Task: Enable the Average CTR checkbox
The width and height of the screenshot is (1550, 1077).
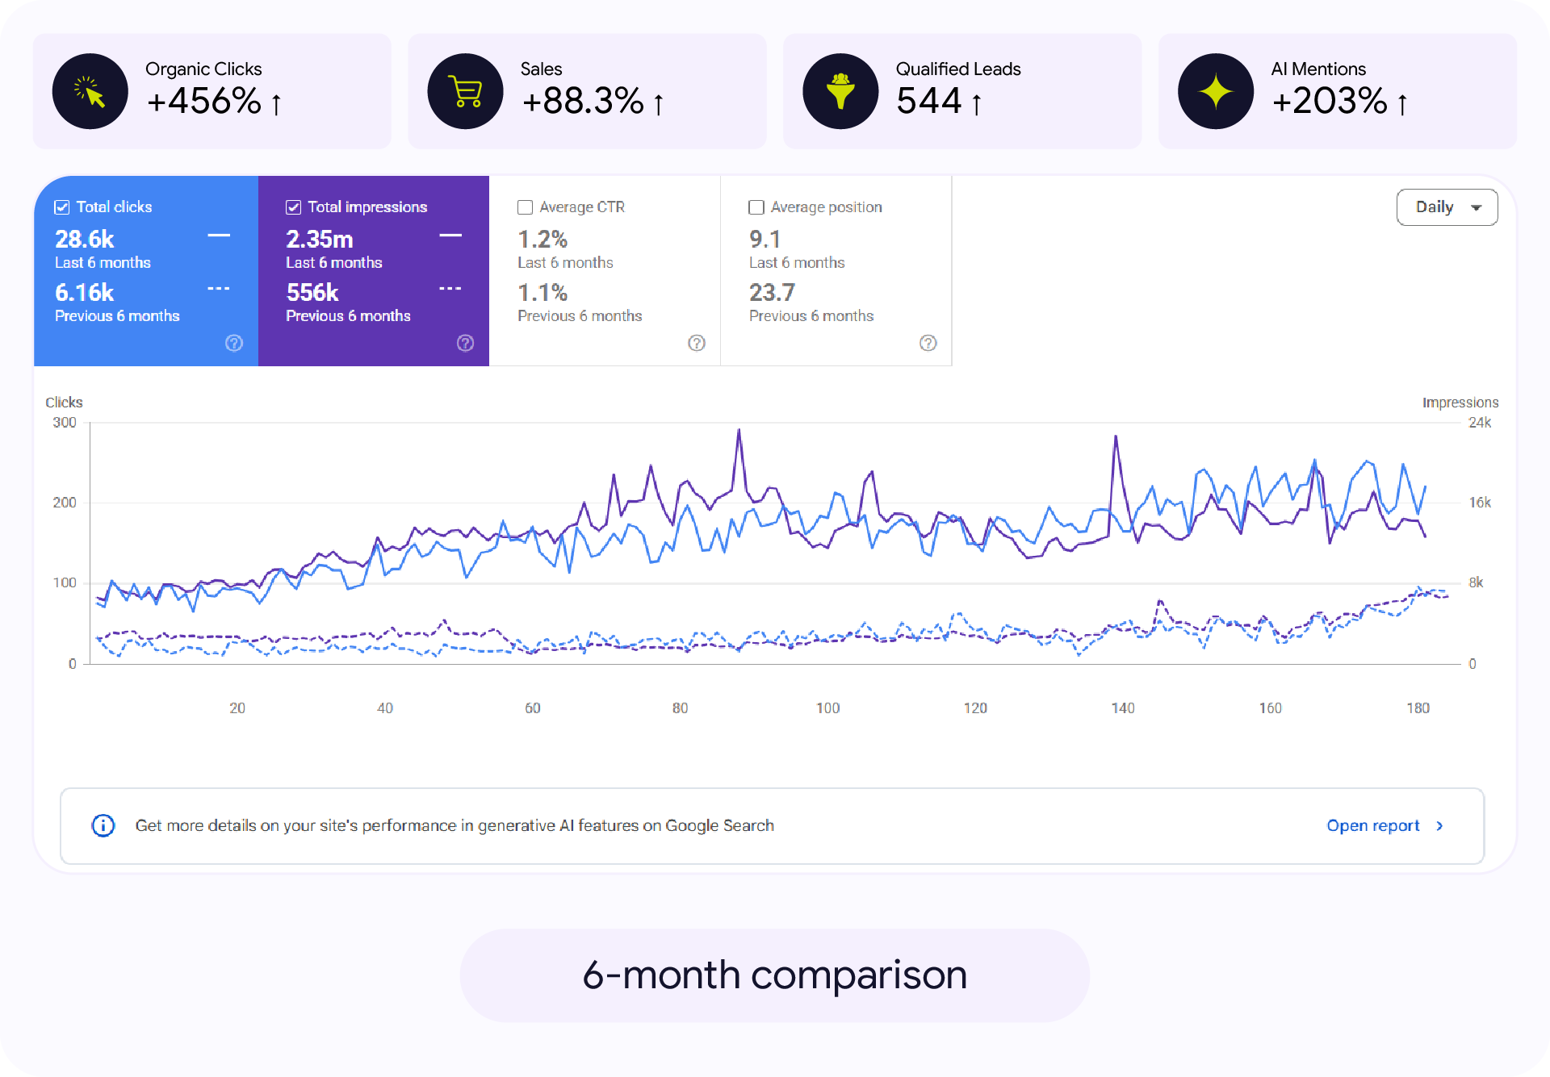Action: (x=525, y=207)
